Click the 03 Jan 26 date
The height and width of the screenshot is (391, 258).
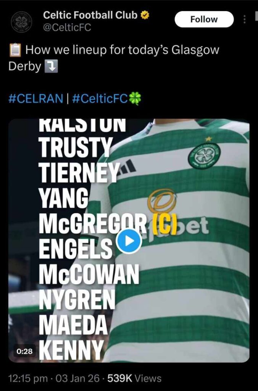pyautogui.click(x=77, y=378)
